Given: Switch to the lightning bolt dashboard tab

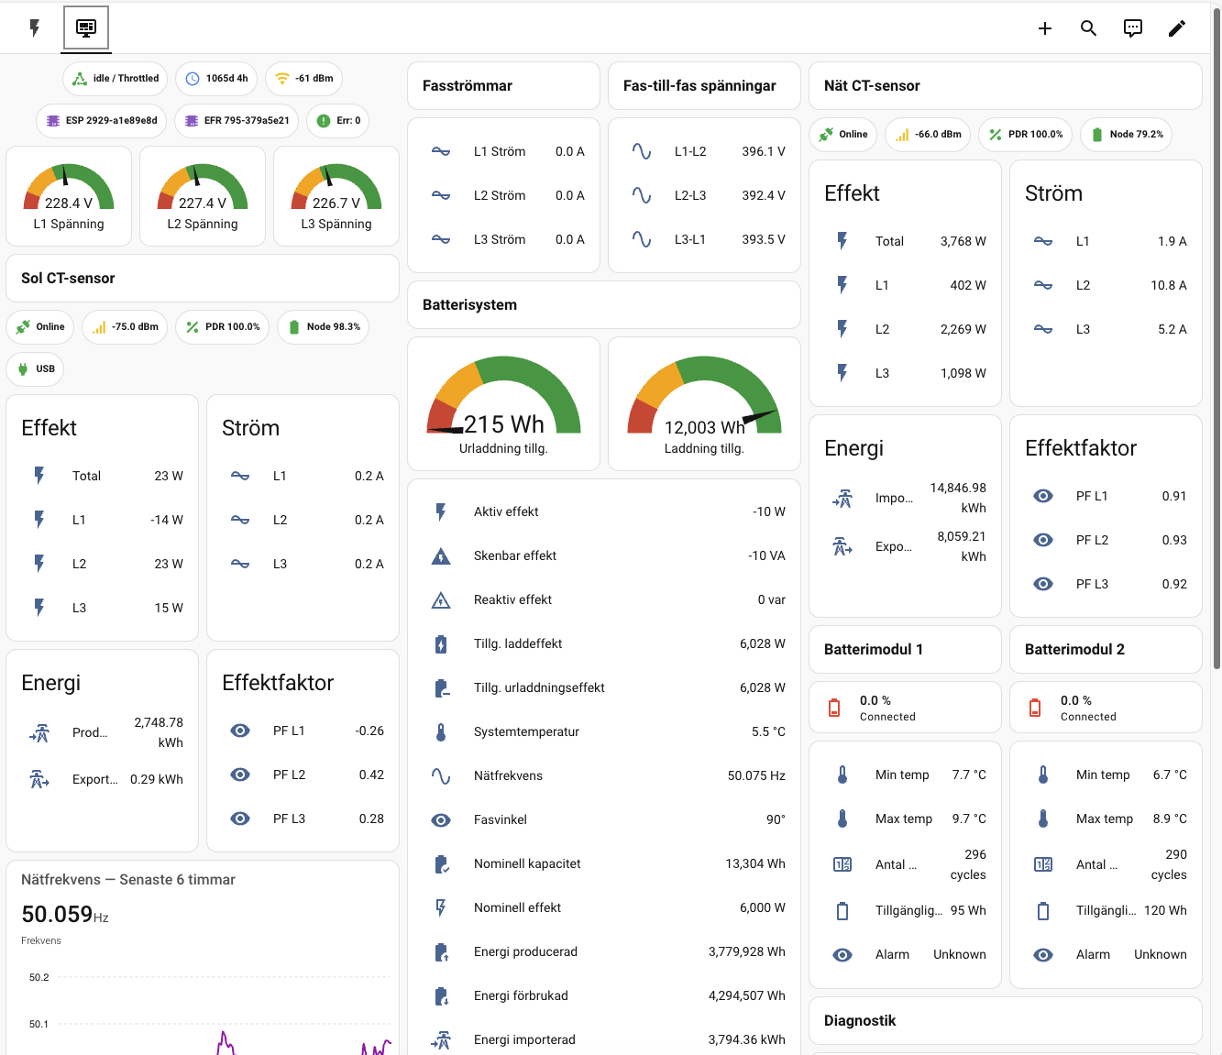Looking at the screenshot, I should click(x=35, y=27).
